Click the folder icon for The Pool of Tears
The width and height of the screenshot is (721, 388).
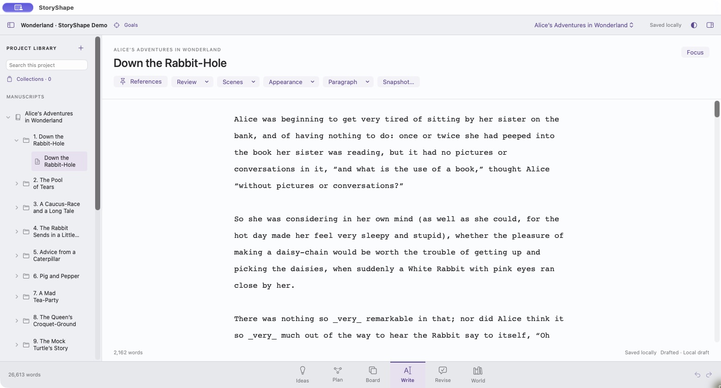(x=26, y=183)
